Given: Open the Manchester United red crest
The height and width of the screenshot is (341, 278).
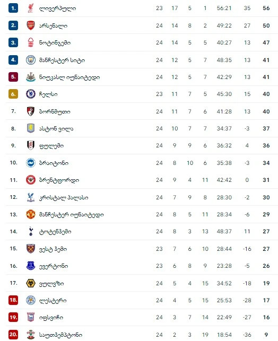Looking at the screenshot, I should coord(31,214).
